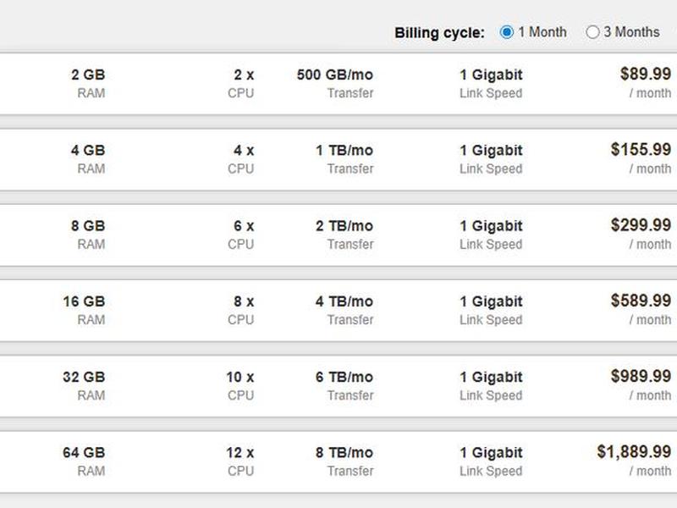Click the "8 x" CPU count
This screenshot has width=677, height=508.
244,301
